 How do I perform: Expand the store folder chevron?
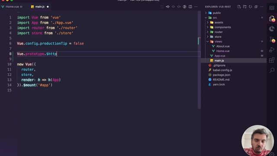coord(208,37)
